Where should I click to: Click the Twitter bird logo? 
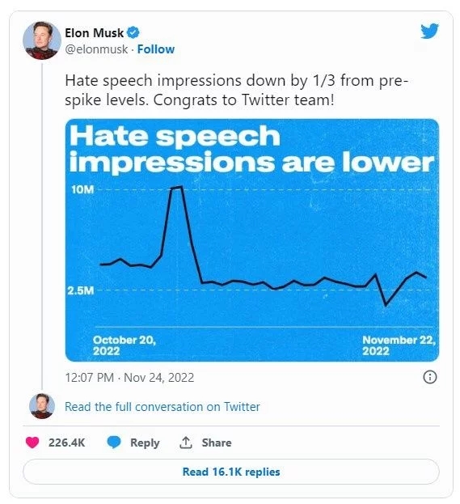tap(429, 31)
